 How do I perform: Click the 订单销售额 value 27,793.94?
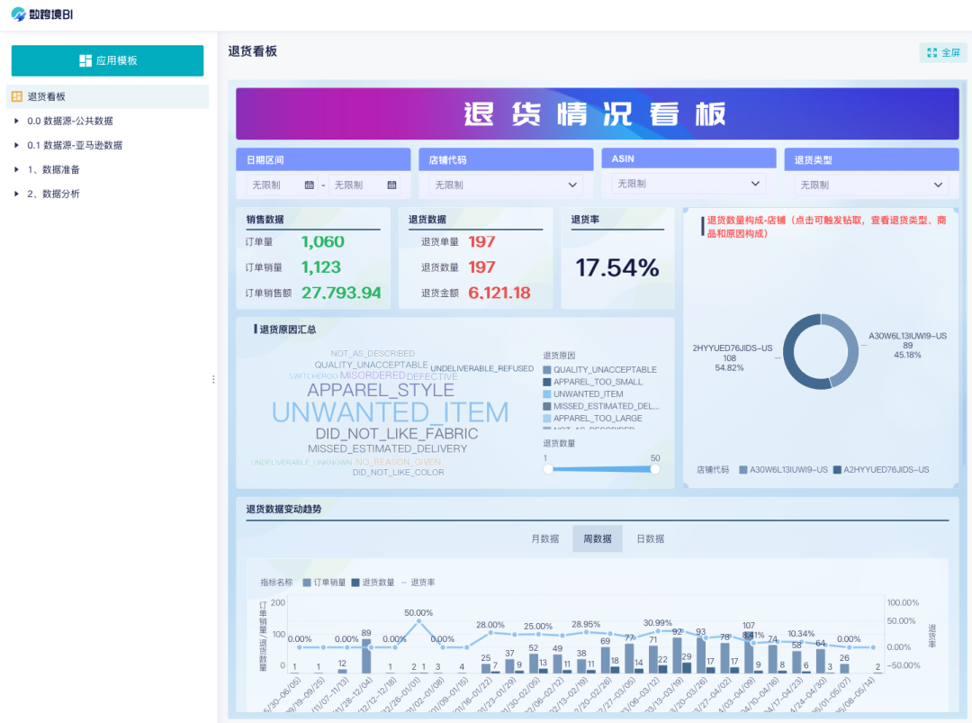pos(341,293)
